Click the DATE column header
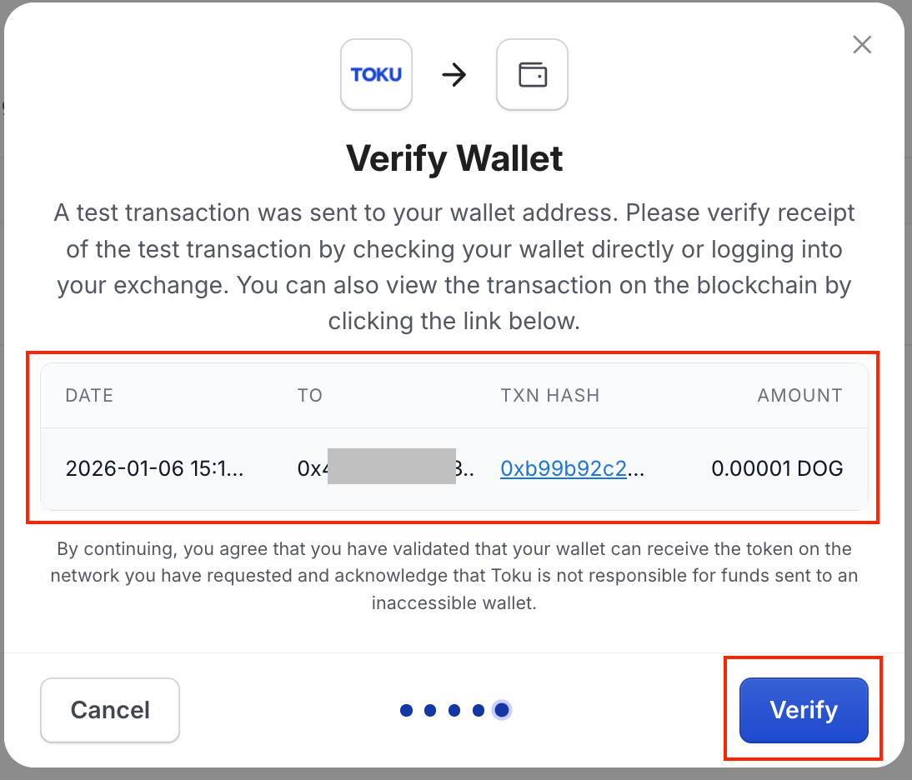912x780 pixels. pyautogui.click(x=89, y=395)
